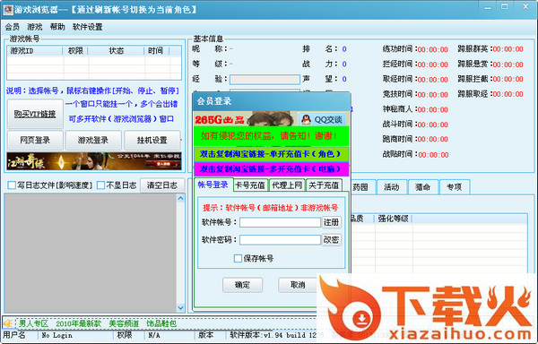Click the 强化等级 column header
The width and height of the screenshot is (538, 344).
(394, 219)
